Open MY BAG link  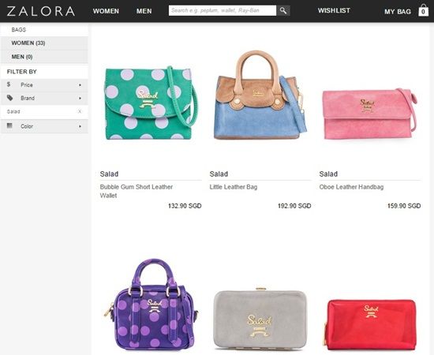[398, 12]
